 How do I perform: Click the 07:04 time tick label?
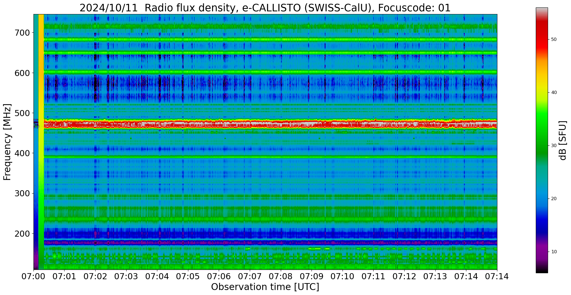coord(157,276)
